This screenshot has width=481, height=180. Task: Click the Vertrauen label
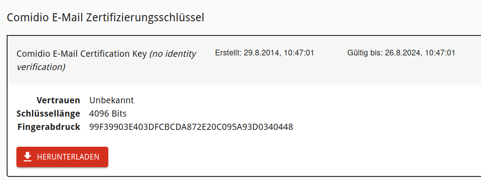(59, 100)
